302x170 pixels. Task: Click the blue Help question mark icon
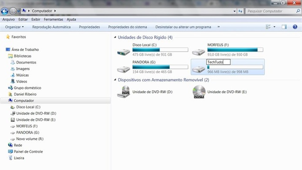pyautogui.click(x=295, y=27)
